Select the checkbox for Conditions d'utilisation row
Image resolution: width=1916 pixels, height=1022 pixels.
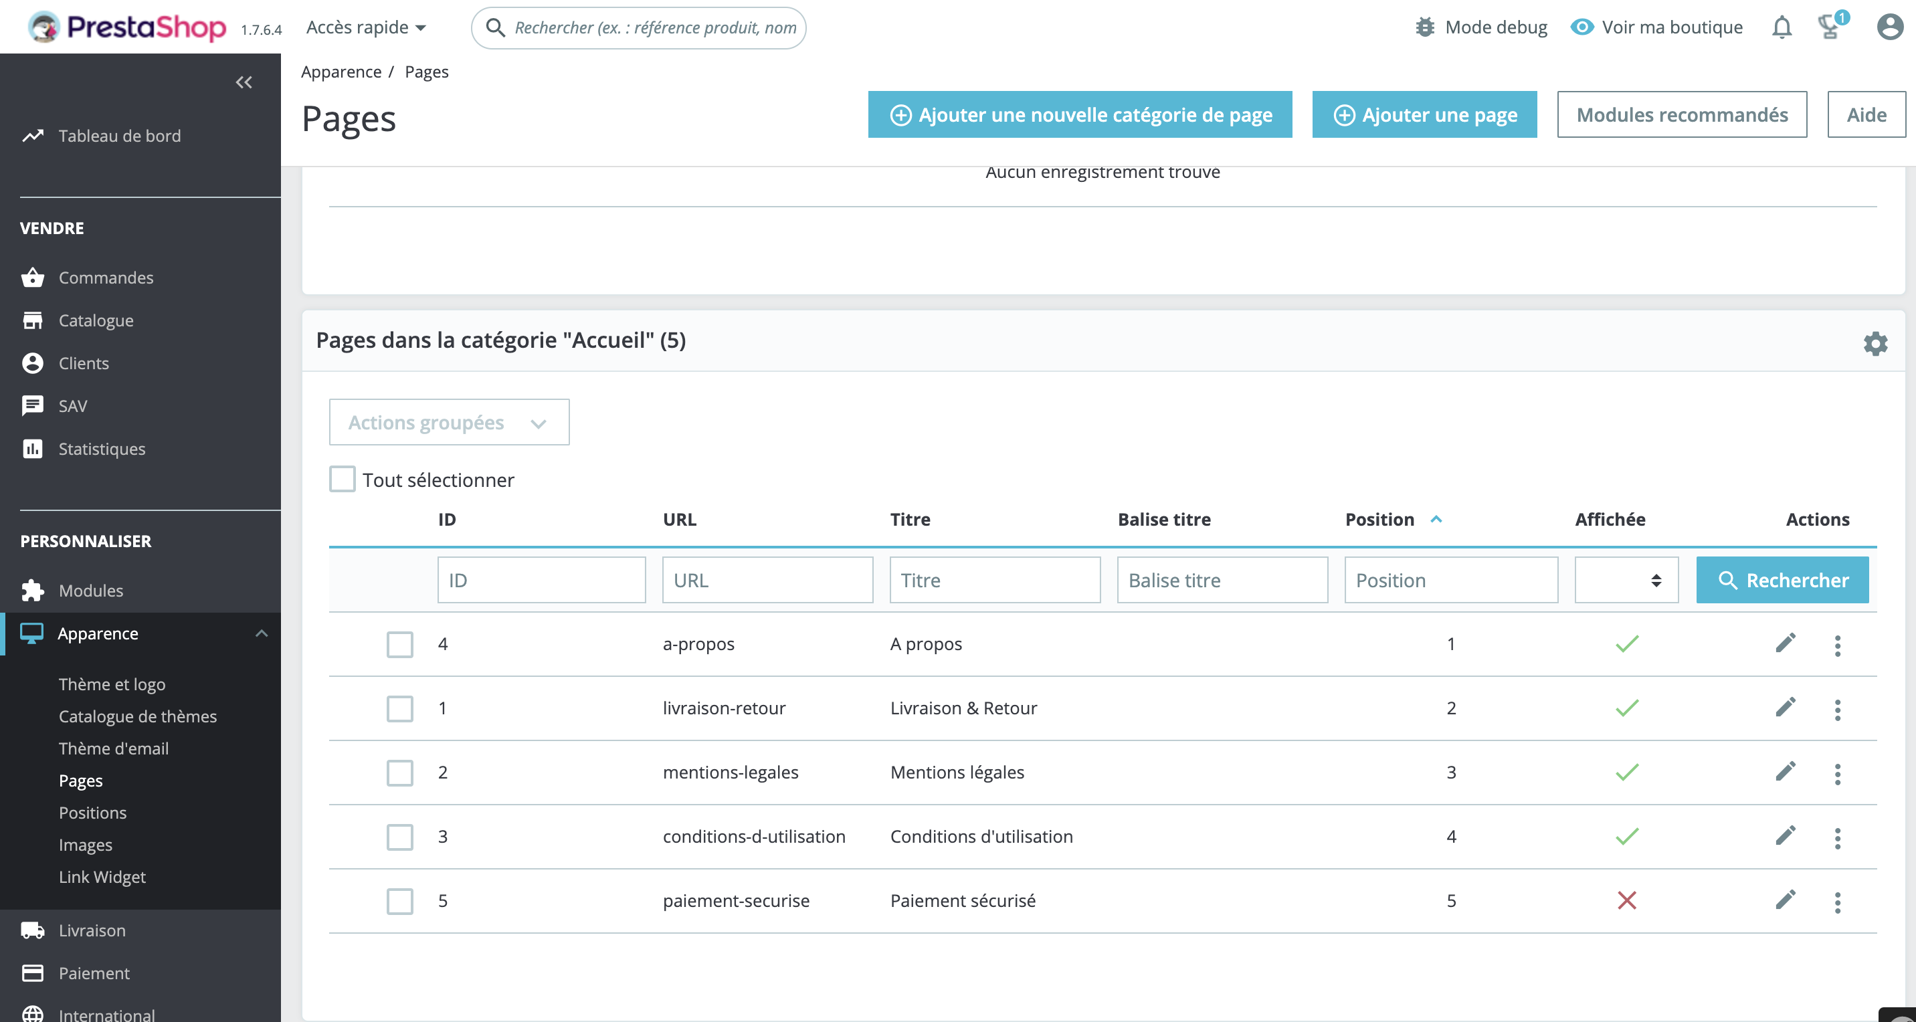point(400,837)
